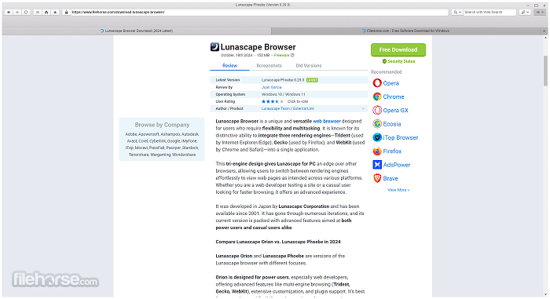550x299 pixels.
Task: Click the Chrome logo icon
Action: tap(377, 97)
